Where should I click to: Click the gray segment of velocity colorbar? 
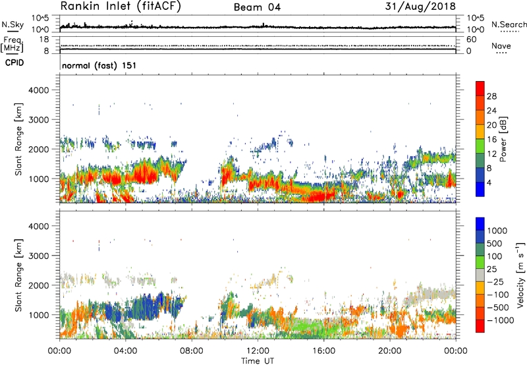tap(480, 275)
